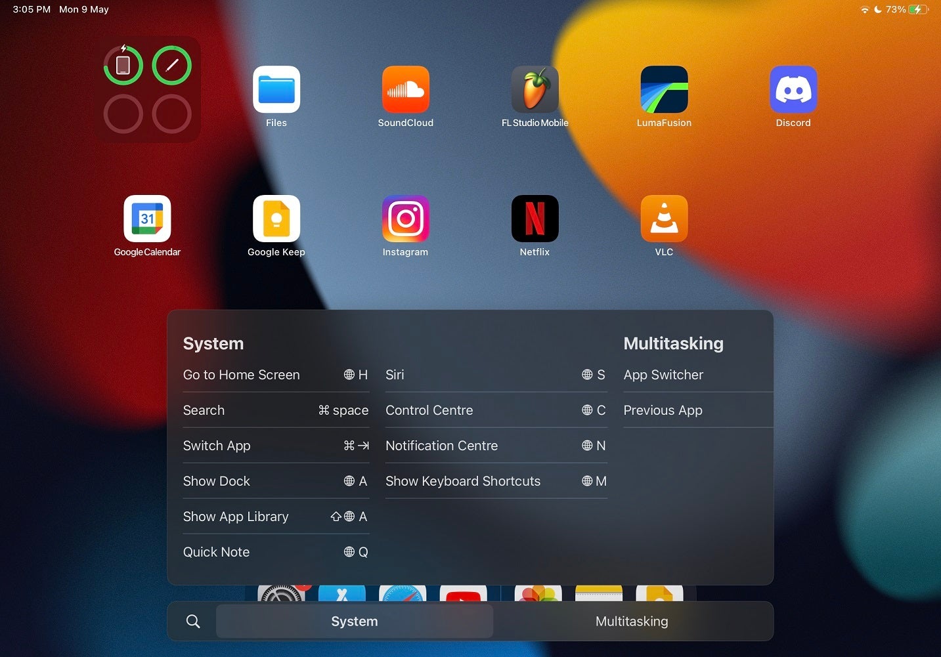The image size is (941, 657).
Task: Open Google Calendar app
Action: 147,219
